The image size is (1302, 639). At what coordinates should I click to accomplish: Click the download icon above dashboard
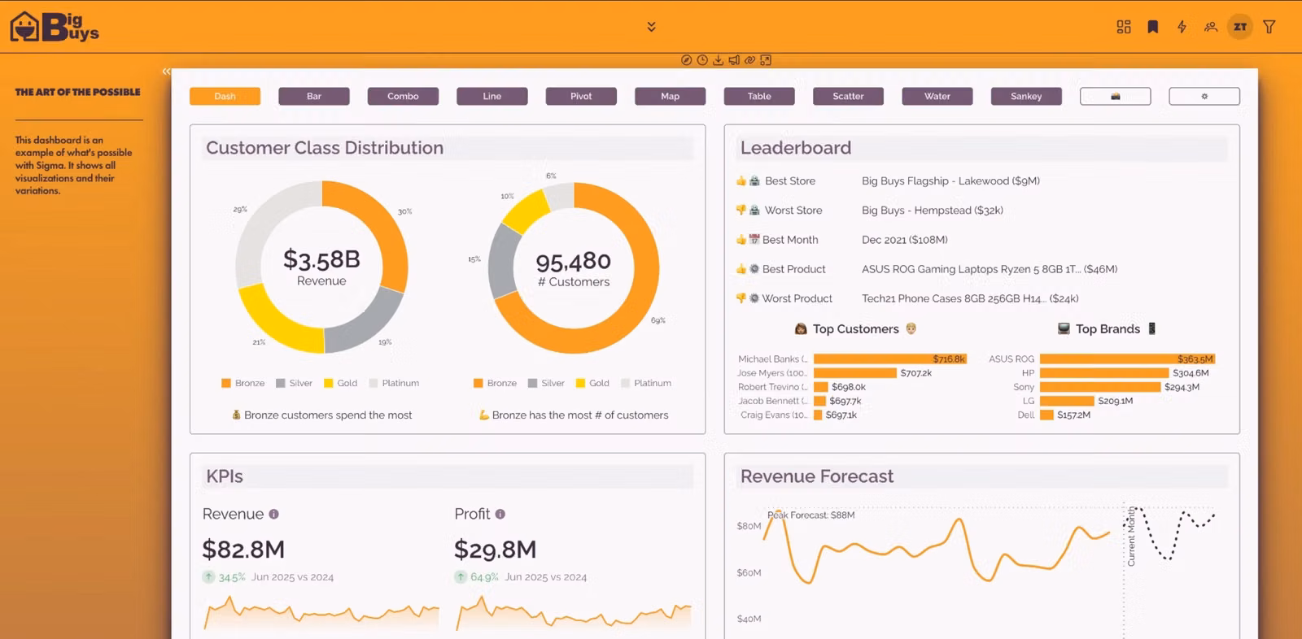(x=718, y=60)
